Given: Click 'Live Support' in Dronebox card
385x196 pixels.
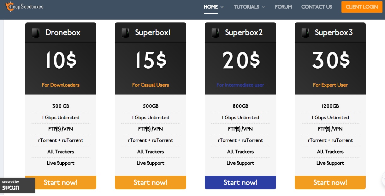Looking at the screenshot, I should click(x=61, y=163).
